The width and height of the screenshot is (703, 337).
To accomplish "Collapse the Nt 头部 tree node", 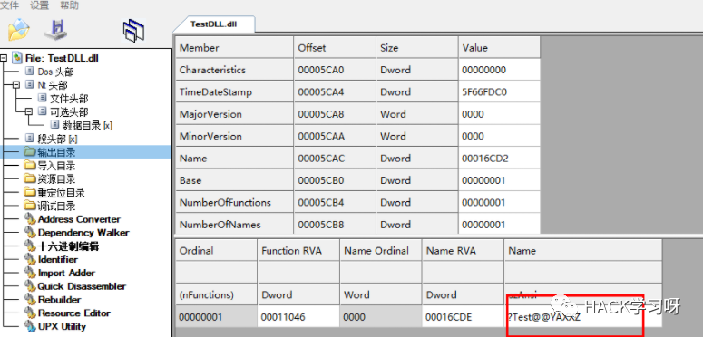I will [x=16, y=84].
